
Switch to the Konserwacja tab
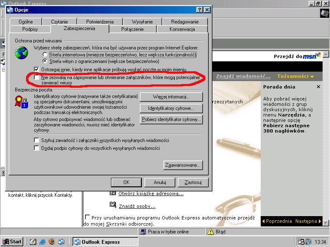(x=182, y=29)
